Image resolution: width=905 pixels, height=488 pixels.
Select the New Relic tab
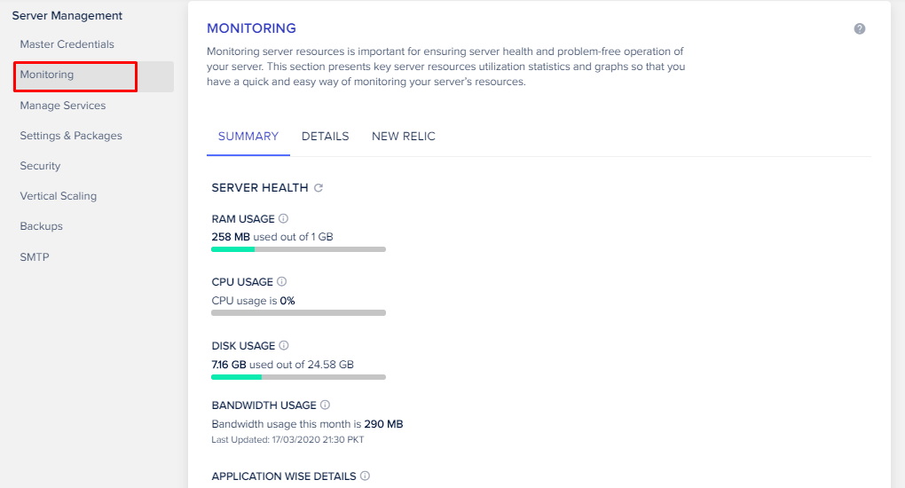(x=404, y=137)
